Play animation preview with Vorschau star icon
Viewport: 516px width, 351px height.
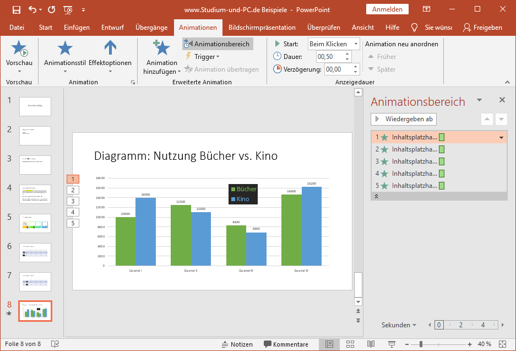(19, 48)
